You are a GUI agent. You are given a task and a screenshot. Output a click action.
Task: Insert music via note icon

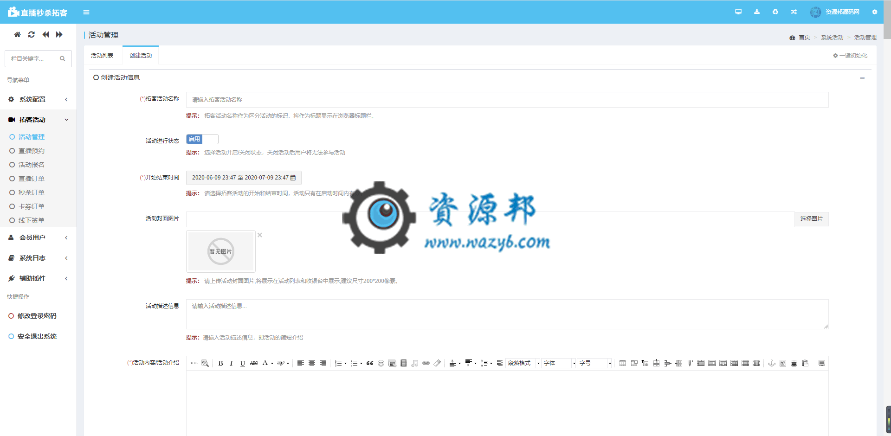(415, 363)
